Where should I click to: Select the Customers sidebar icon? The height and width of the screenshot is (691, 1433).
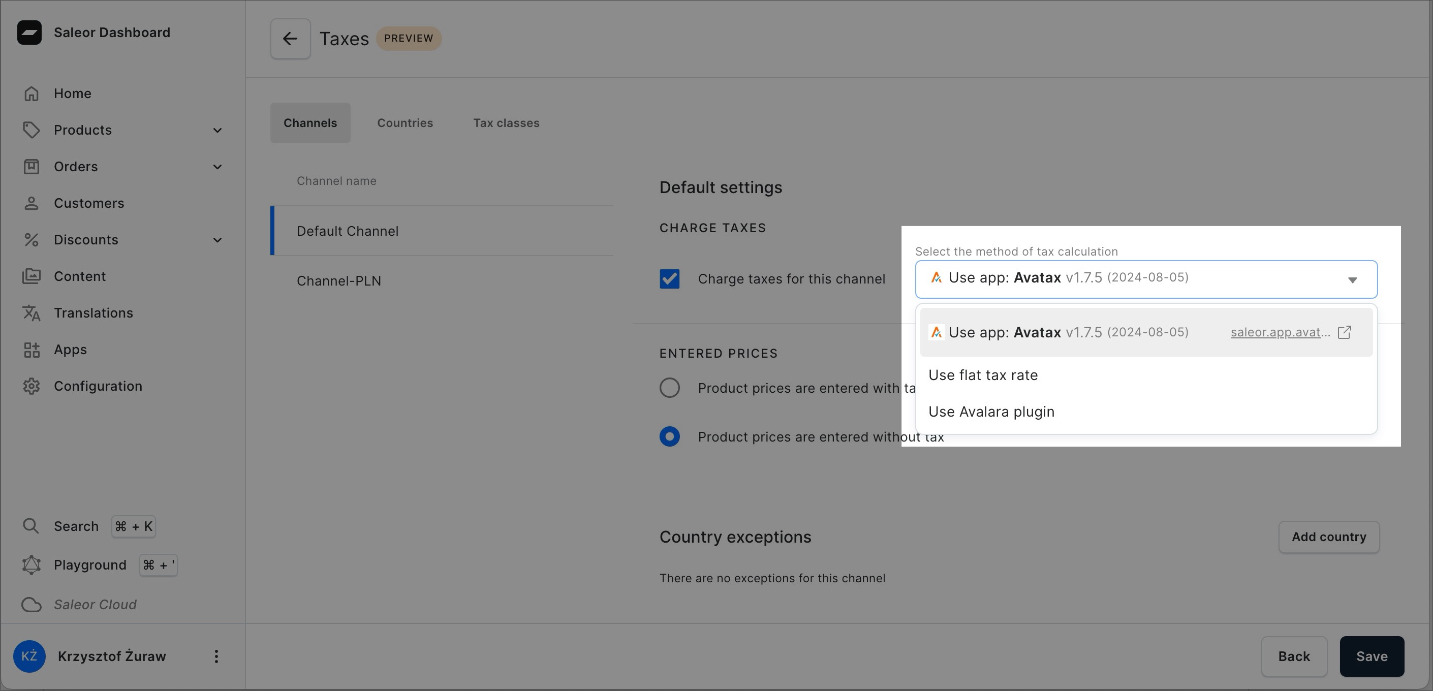pos(31,203)
